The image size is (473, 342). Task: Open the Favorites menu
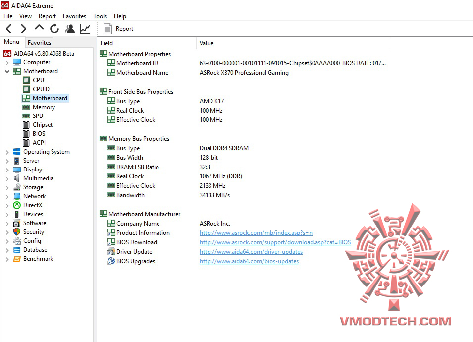[x=74, y=16]
